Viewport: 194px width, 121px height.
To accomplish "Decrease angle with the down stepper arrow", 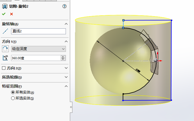I will (63, 59).
